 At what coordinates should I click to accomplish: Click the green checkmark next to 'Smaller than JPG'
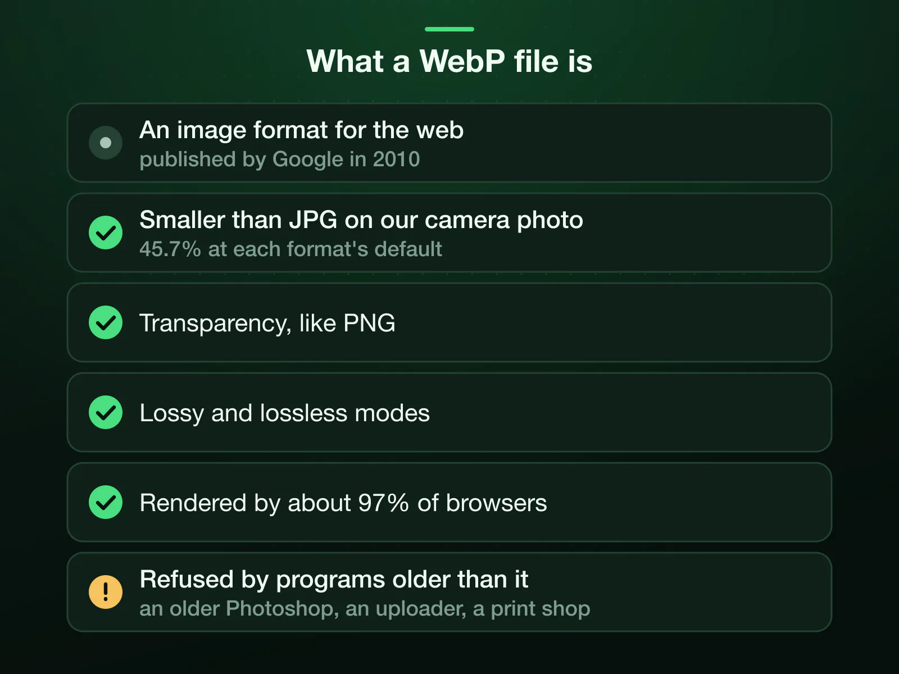tap(106, 233)
